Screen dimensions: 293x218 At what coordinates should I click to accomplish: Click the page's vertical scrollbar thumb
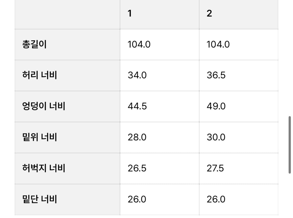point(289,145)
